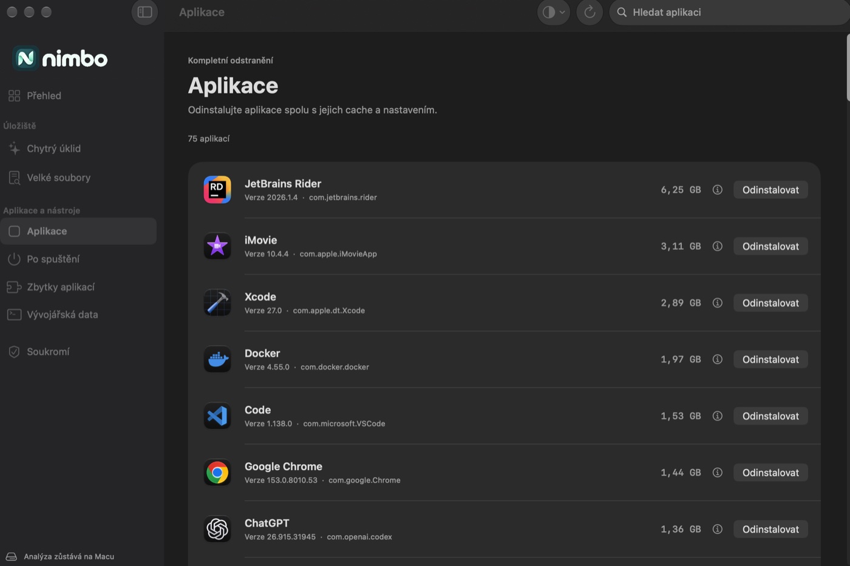This screenshot has width=850, height=566.
Task: Open Chytrý úklid section
Action: click(x=78, y=149)
